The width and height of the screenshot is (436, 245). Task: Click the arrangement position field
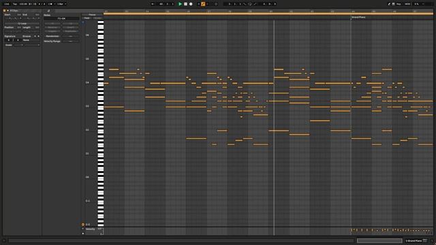[x=166, y=4]
